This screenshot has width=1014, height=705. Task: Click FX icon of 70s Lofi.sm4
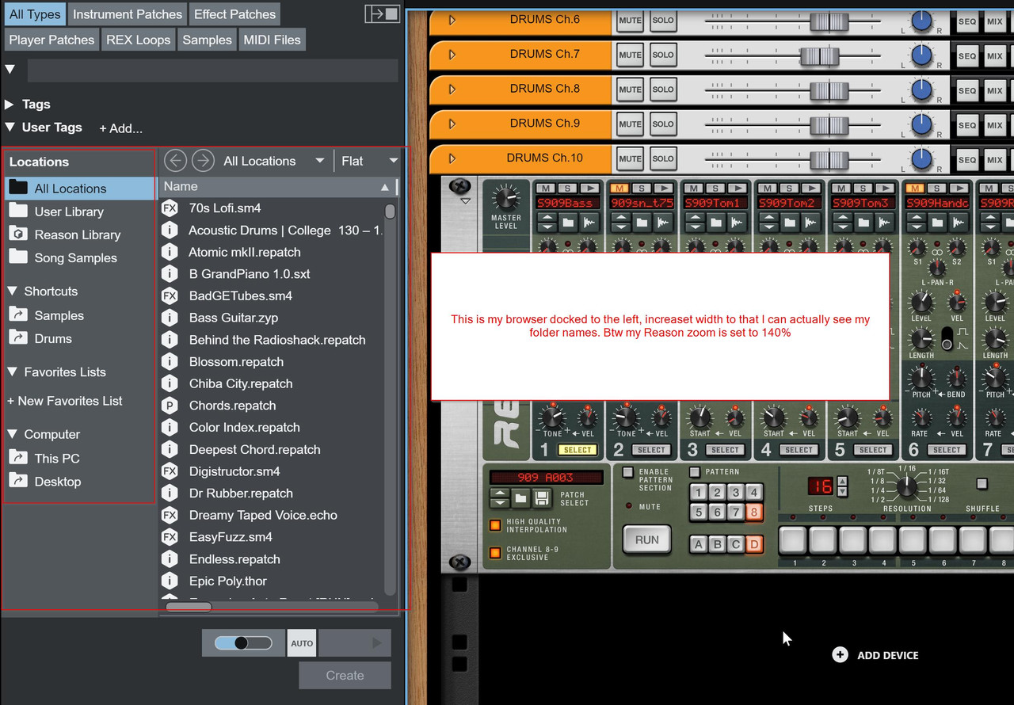pos(170,208)
